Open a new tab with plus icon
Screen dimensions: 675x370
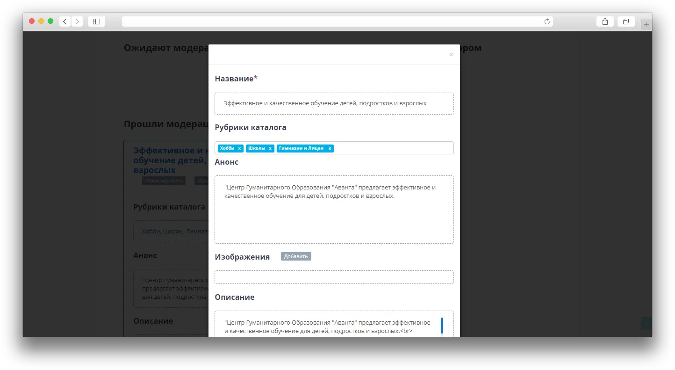(x=646, y=24)
